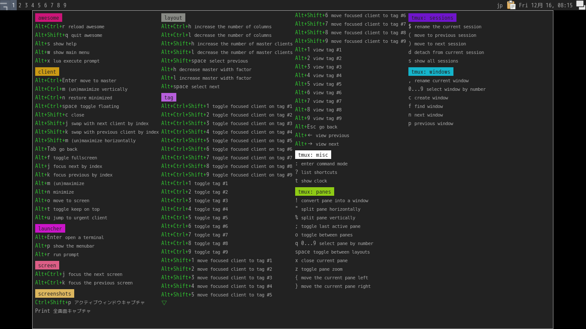586x329 pixels.
Task: Click the tmux: sessions group header
Action: 432,18
